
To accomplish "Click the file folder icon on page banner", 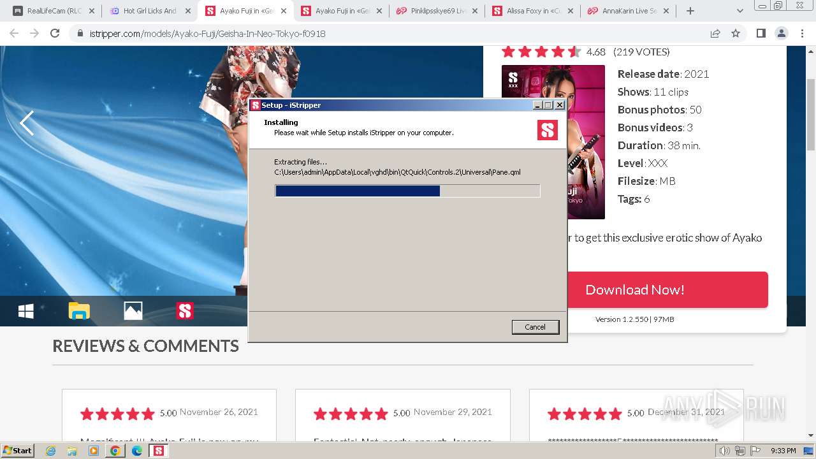I will click(x=79, y=311).
